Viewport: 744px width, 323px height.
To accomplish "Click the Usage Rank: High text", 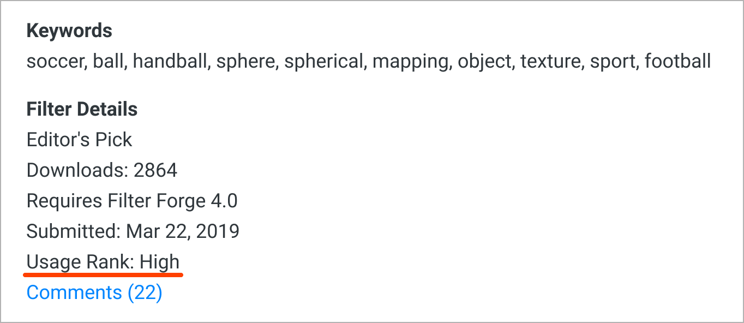I will pyautogui.click(x=103, y=262).
